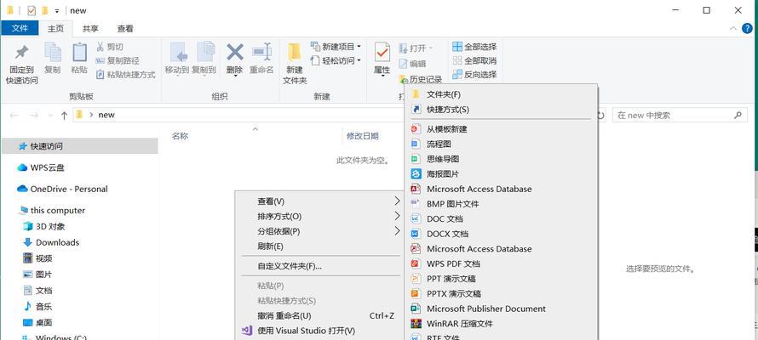Image resolution: width=758 pixels, height=340 pixels.
Task: Switch to the 查看 (View) tab
Action: pyautogui.click(x=125, y=28)
